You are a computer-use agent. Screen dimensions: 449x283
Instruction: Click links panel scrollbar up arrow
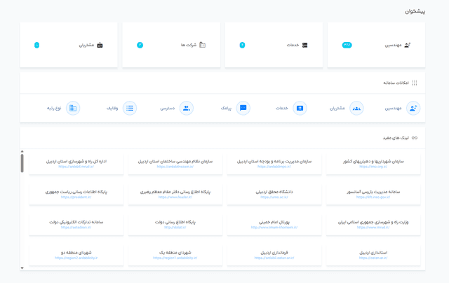click(22, 151)
